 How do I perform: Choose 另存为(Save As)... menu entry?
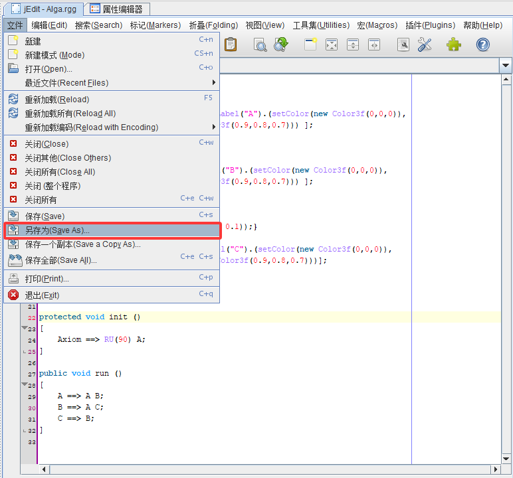[112, 230]
